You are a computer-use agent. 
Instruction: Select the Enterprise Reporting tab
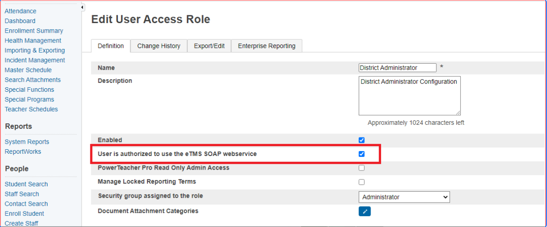pyautogui.click(x=266, y=46)
